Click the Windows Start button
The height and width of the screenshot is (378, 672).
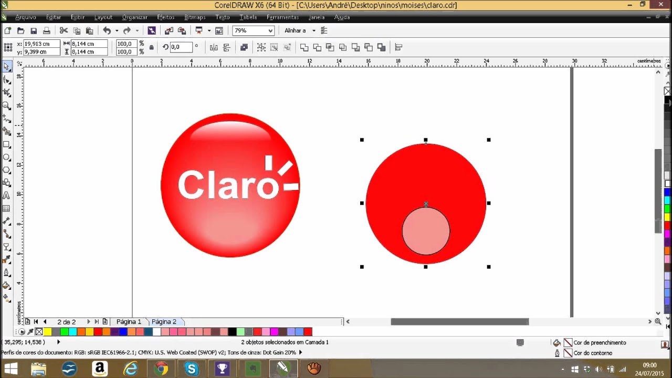11,369
